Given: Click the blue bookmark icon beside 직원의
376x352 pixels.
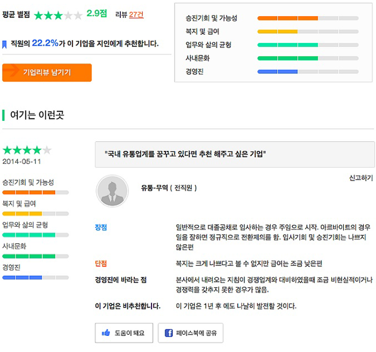Looking at the screenshot, I should [4, 45].
